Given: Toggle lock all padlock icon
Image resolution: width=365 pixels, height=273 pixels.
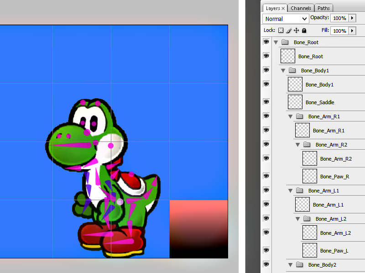Looking at the screenshot, I should [304, 30].
